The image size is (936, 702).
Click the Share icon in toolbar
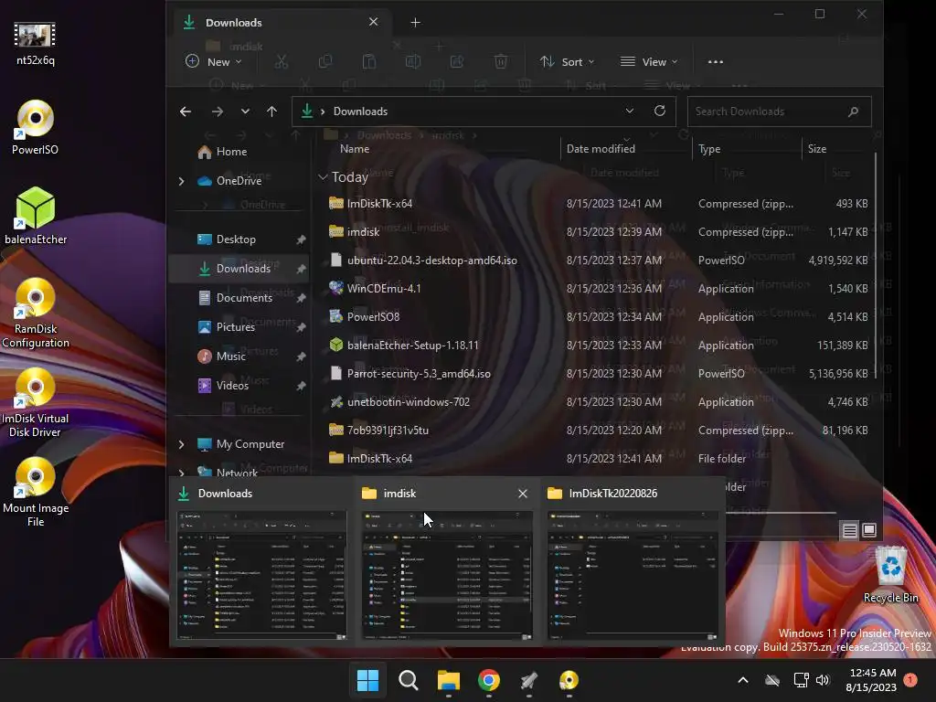(x=457, y=61)
